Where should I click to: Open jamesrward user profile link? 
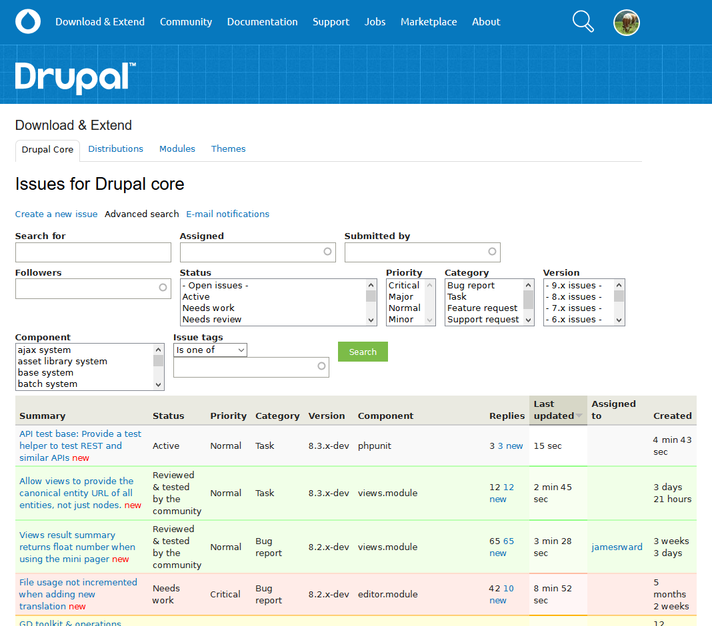click(x=617, y=547)
